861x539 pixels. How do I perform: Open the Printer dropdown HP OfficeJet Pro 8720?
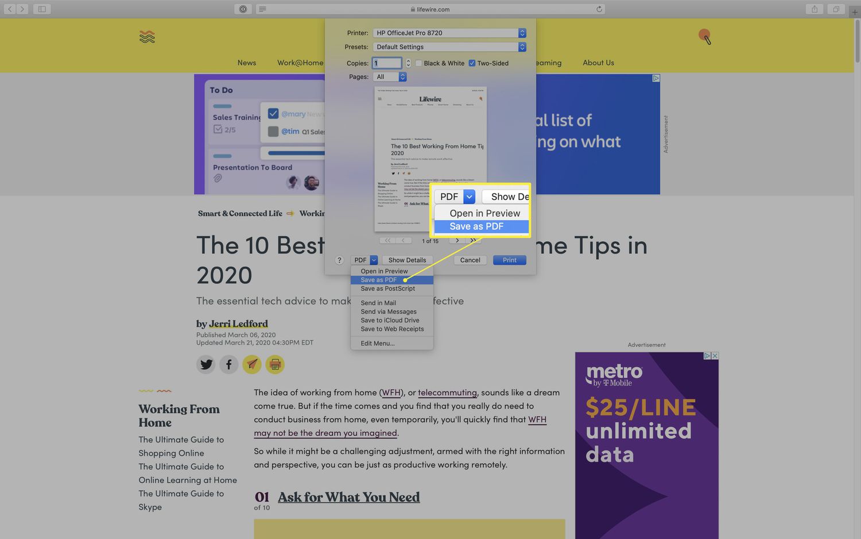[449, 33]
